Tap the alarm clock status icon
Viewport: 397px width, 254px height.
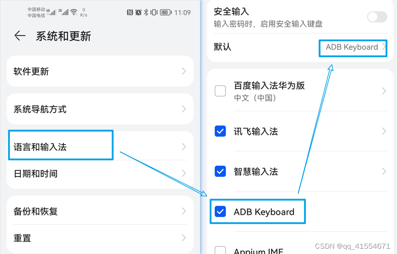point(138,12)
